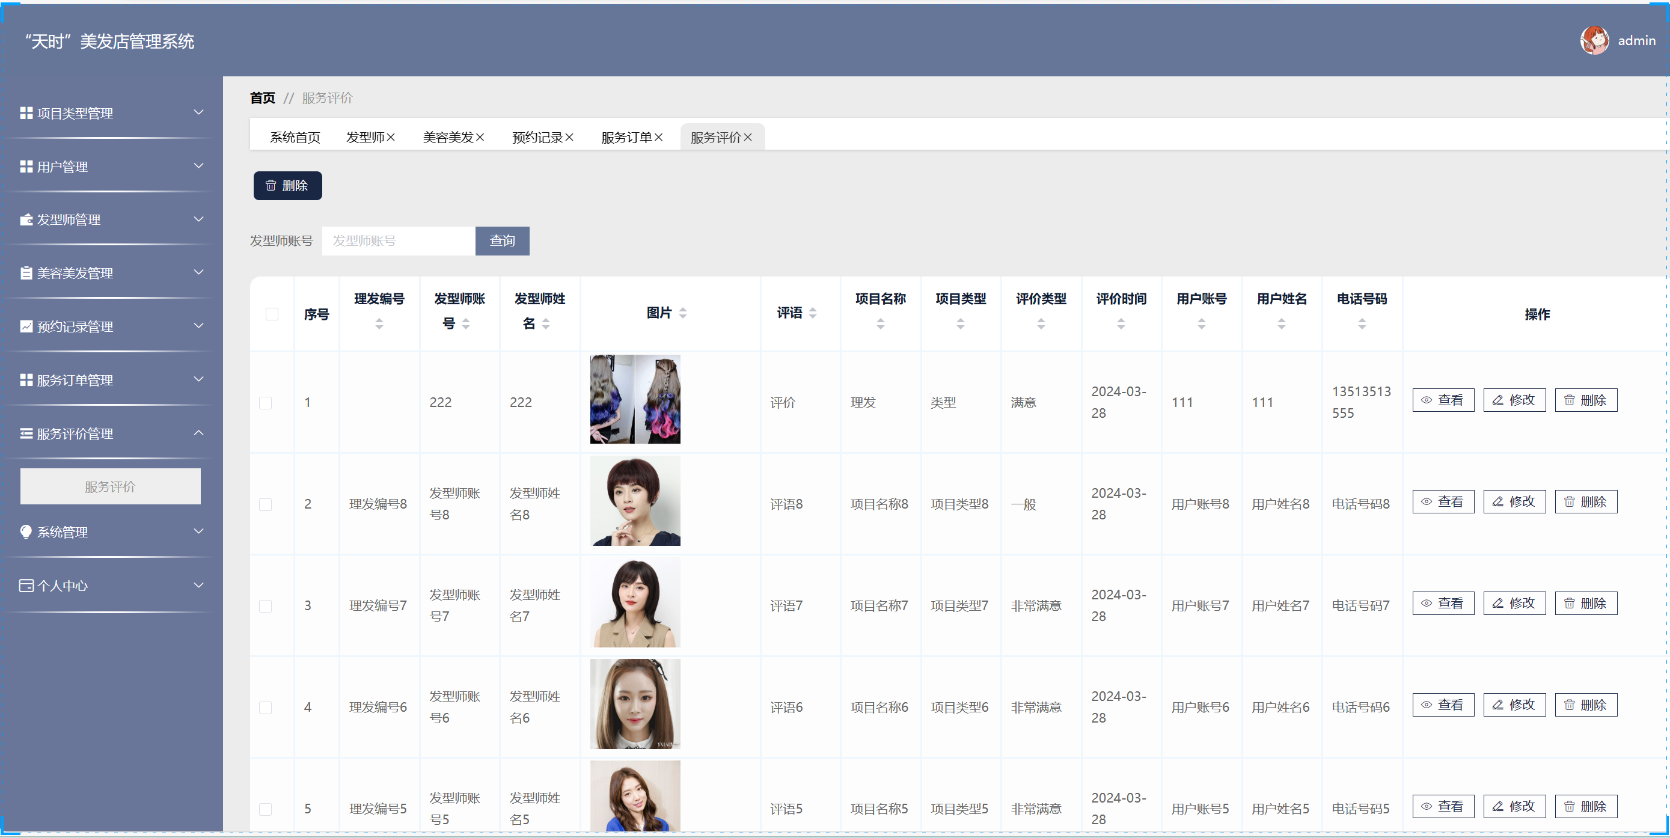1670x838 pixels.
Task: Click the chart icon beside 预约记录管理
Action: 26,326
